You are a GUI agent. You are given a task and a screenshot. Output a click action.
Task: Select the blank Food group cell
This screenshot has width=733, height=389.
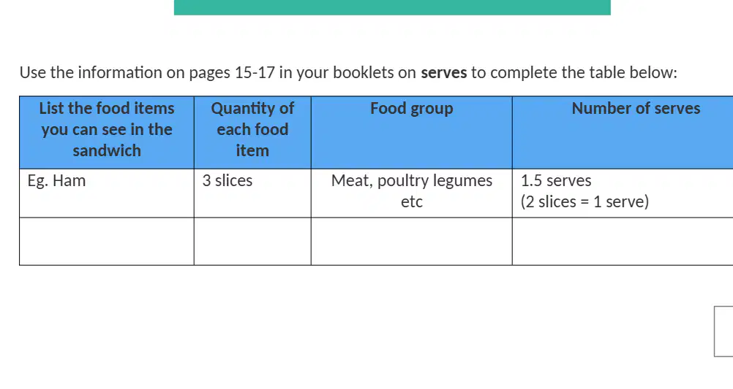(x=412, y=241)
